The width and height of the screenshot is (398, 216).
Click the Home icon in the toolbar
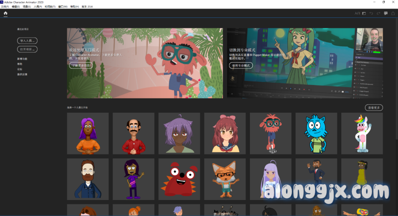[5, 13]
